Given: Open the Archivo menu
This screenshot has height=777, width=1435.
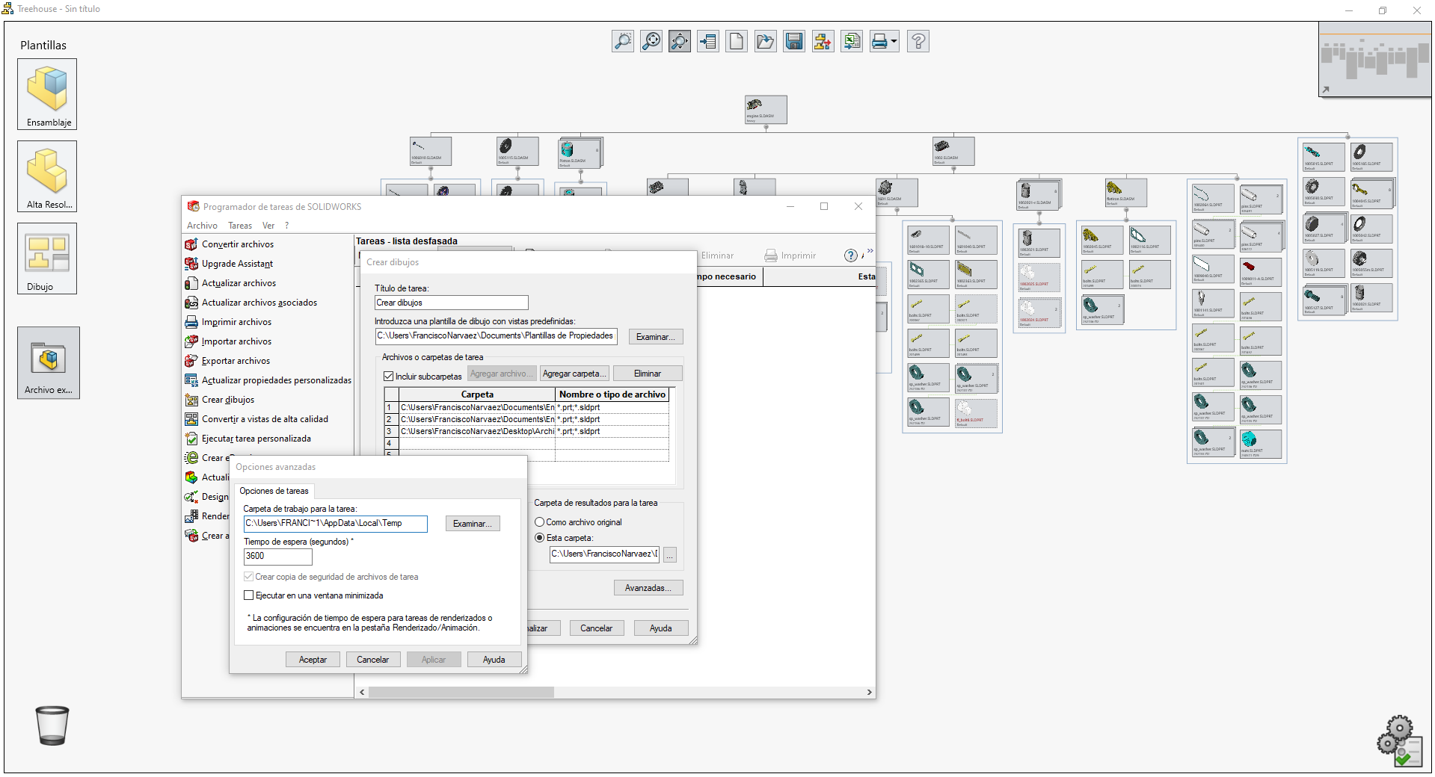Looking at the screenshot, I should pos(201,225).
